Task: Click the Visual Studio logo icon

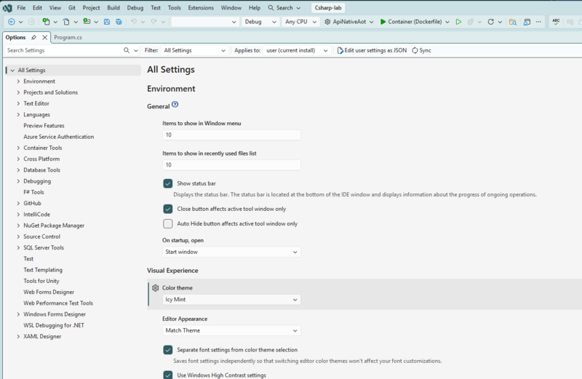Action: coord(7,8)
